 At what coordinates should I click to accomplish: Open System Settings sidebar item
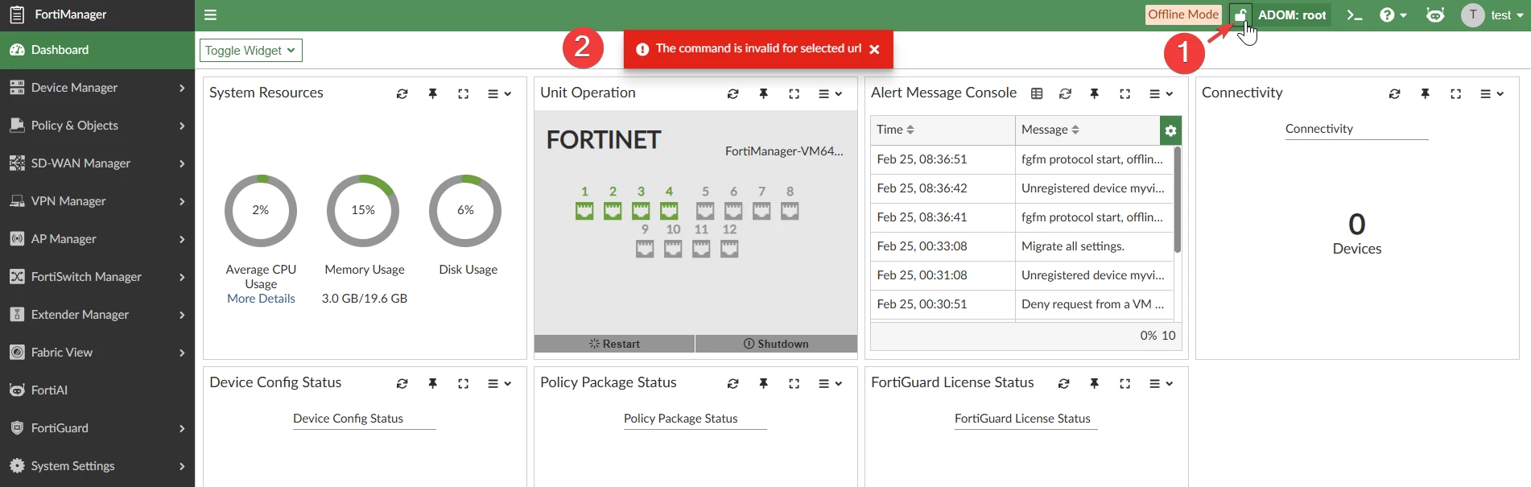pos(97,466)
